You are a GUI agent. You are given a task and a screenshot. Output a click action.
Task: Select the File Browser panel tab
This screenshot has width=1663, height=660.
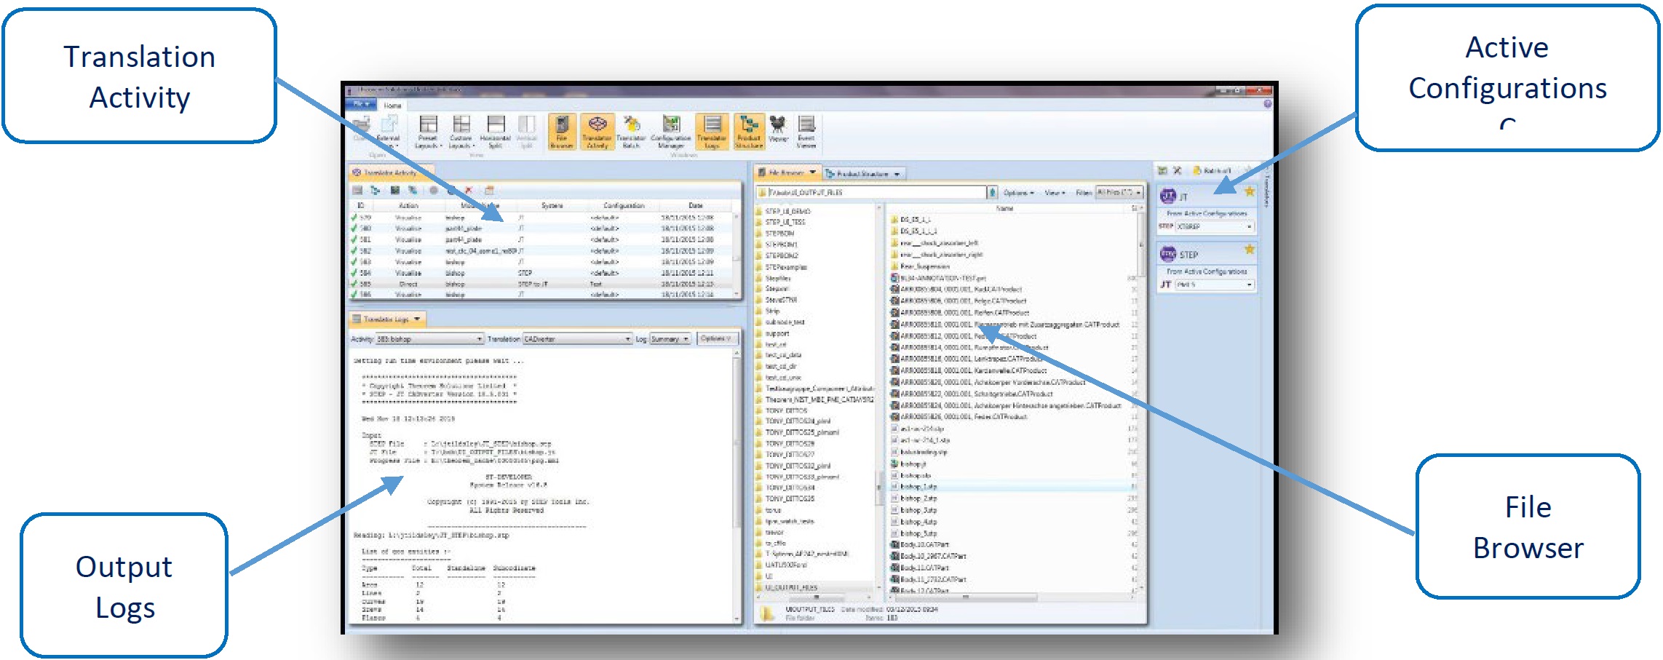787,173
